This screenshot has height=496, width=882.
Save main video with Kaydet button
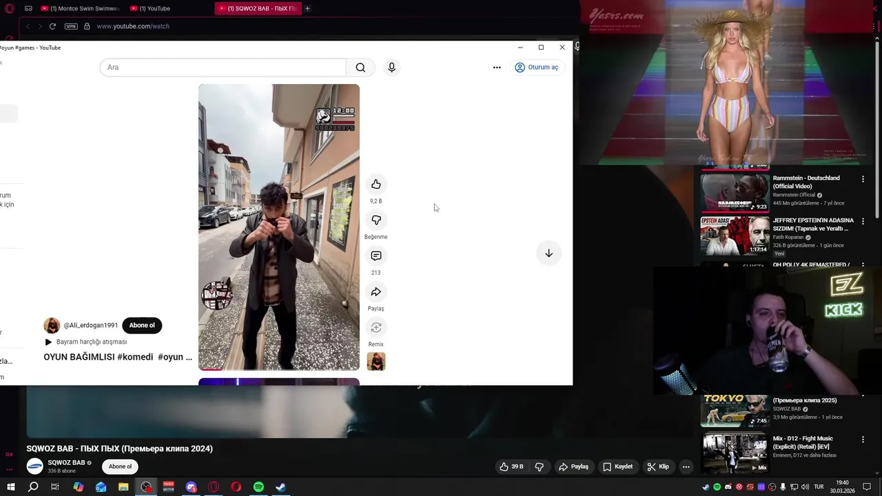[617, 466]
